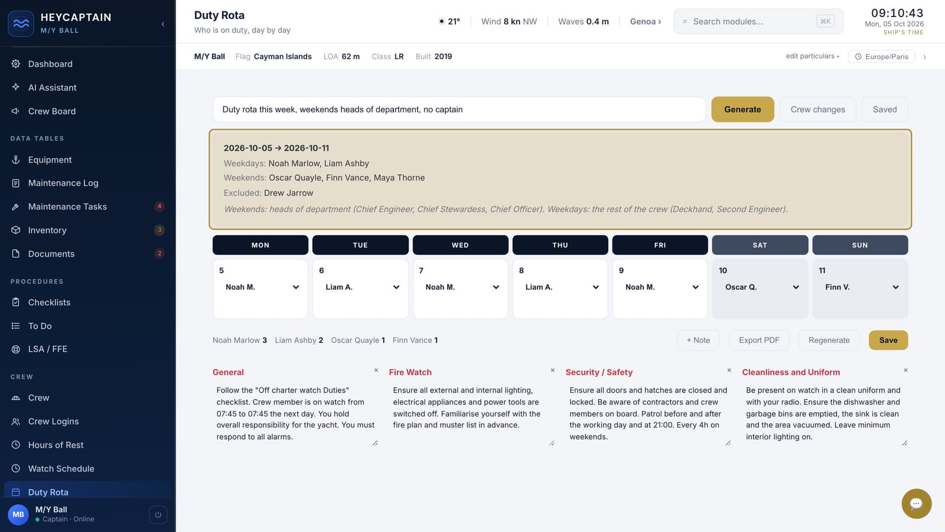
Task: Open Wednesday 7 crew dropdown
Action: click(x=460, y=287)
